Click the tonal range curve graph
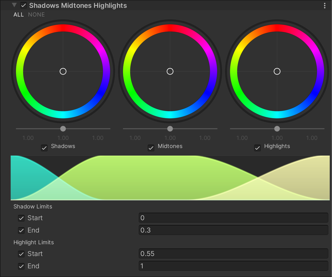 coord(170,178)
